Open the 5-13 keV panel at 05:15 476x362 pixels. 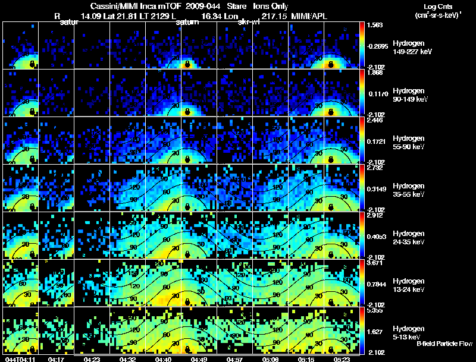click(306, 330)
